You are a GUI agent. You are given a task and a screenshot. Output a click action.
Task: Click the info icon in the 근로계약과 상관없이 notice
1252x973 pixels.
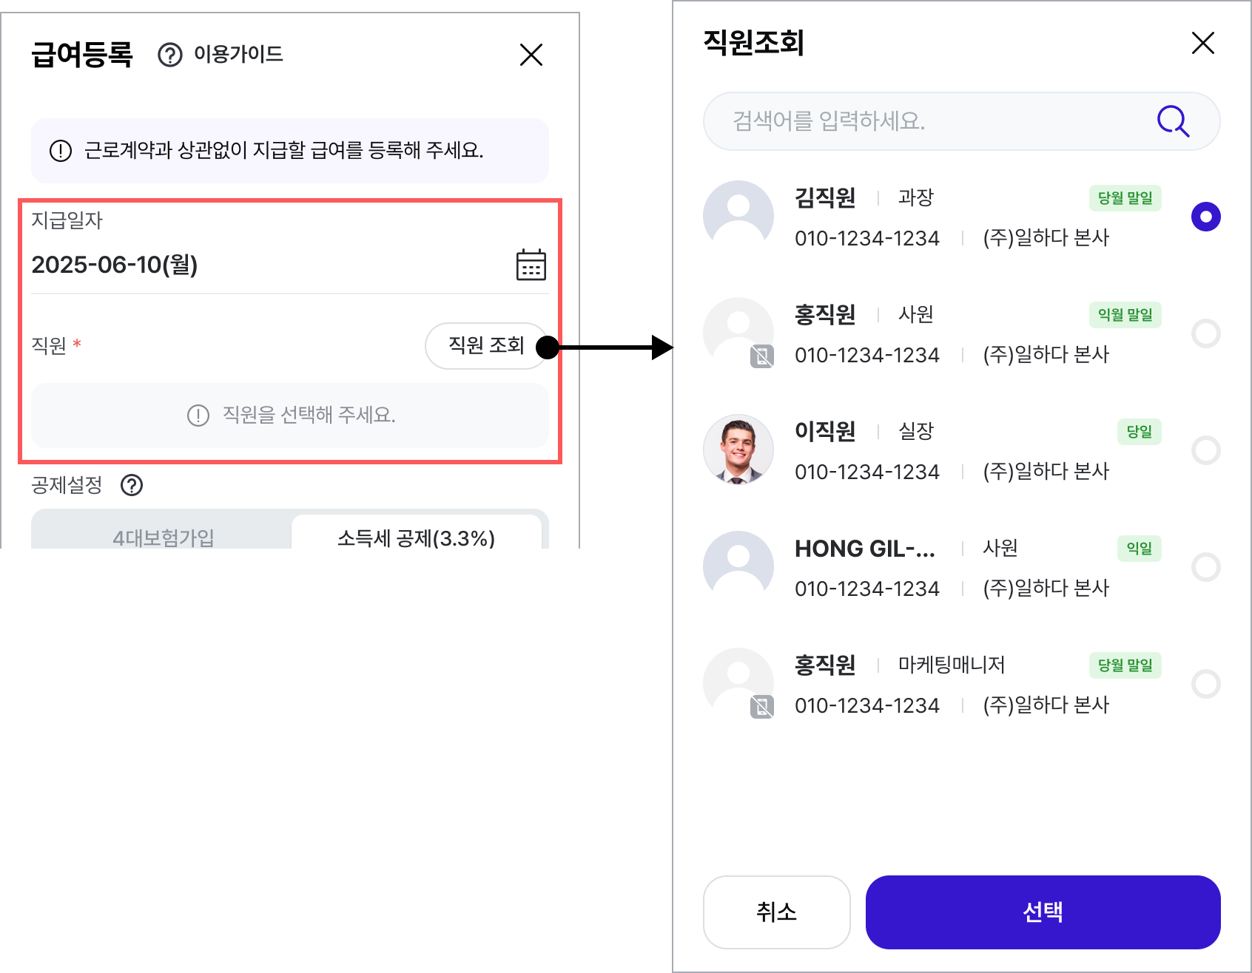(x=61, y=151)
